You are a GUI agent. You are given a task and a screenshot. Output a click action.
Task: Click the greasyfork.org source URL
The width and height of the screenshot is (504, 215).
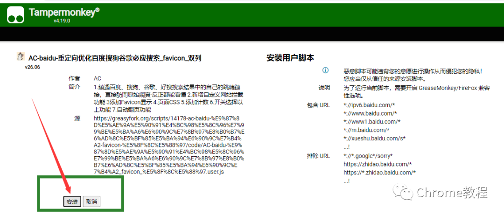[169, 145]
